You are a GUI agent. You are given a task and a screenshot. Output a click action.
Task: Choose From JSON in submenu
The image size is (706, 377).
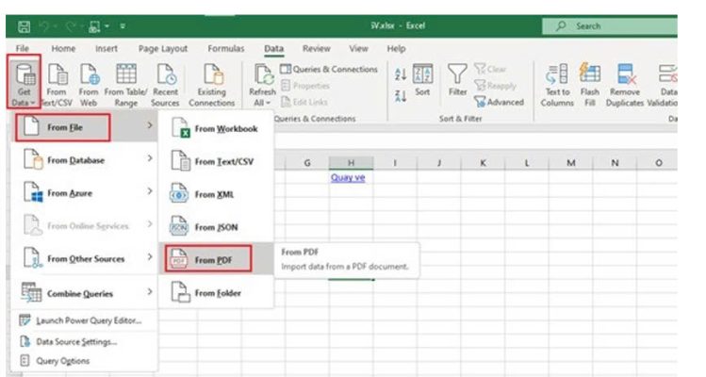tap(216, 227)
